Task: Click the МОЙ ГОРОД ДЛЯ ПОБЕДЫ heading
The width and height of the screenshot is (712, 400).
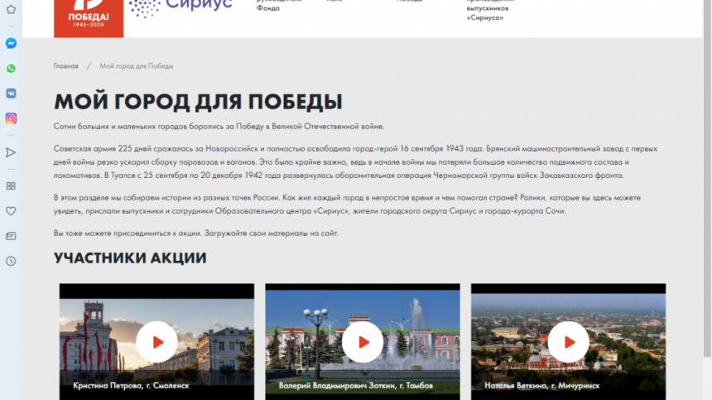Action: coord(198,101)
